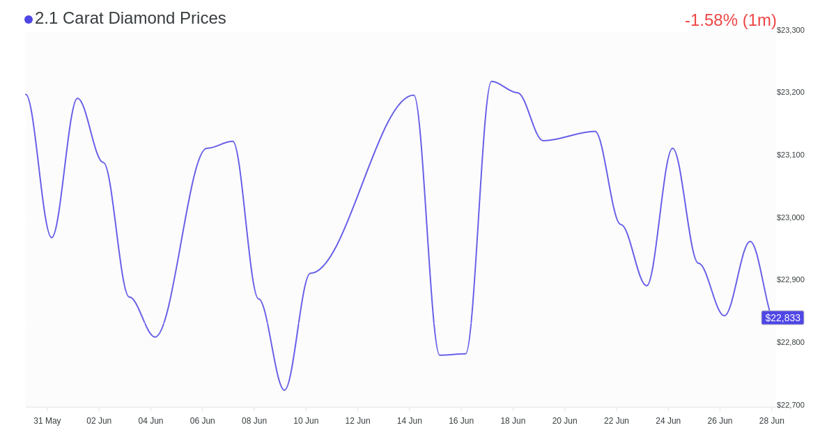Click the $22,833 current price tag
The height and width of the screenshot is (439, 836).
[782, 318]
